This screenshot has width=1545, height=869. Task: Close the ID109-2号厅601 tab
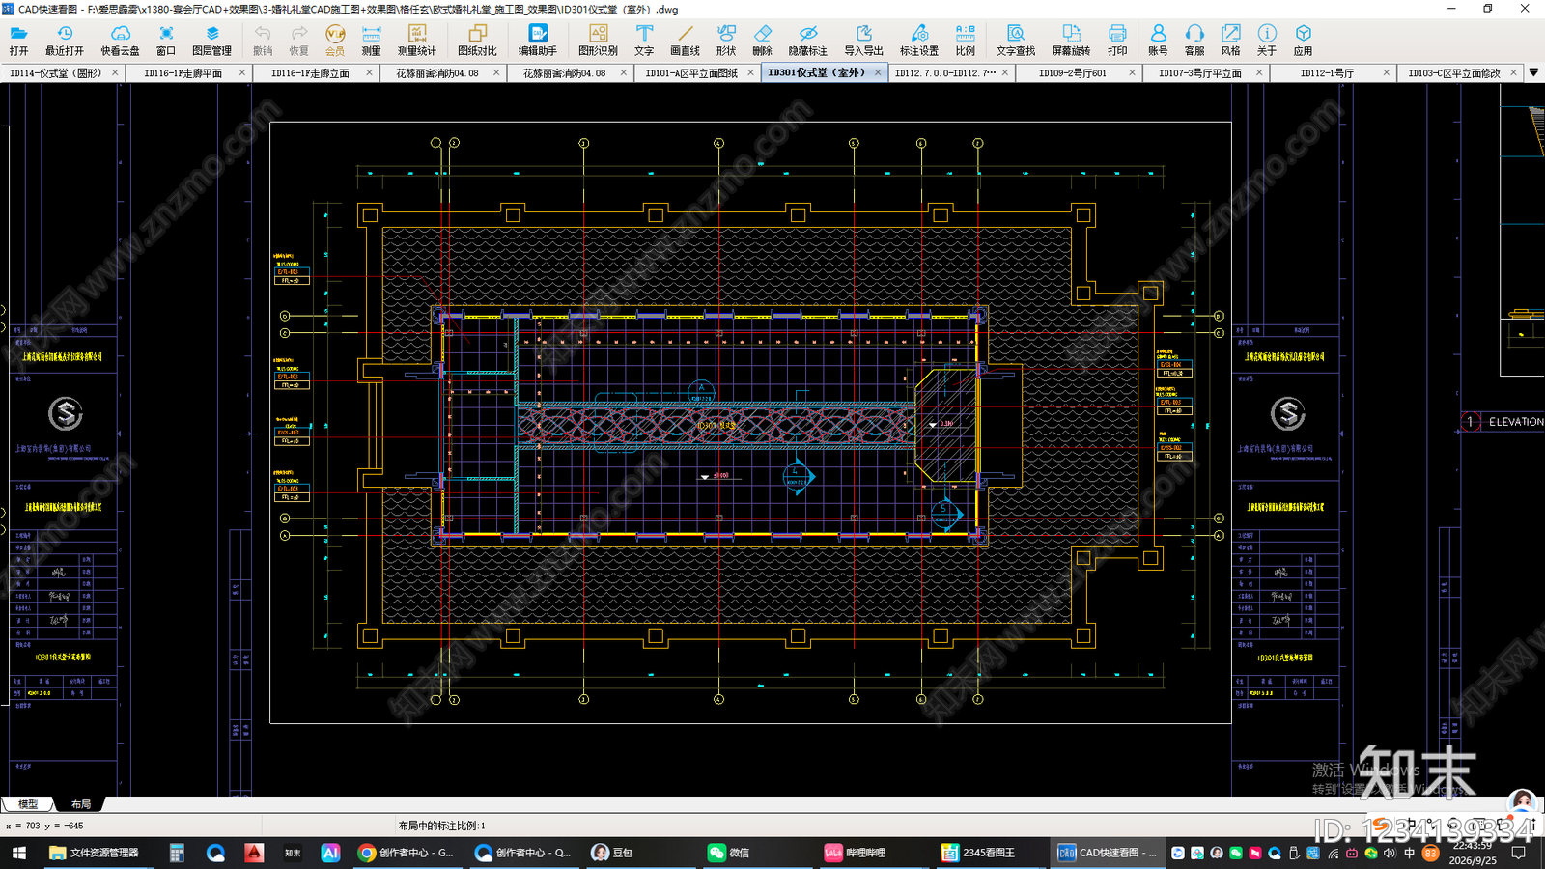pos(1132,72)
